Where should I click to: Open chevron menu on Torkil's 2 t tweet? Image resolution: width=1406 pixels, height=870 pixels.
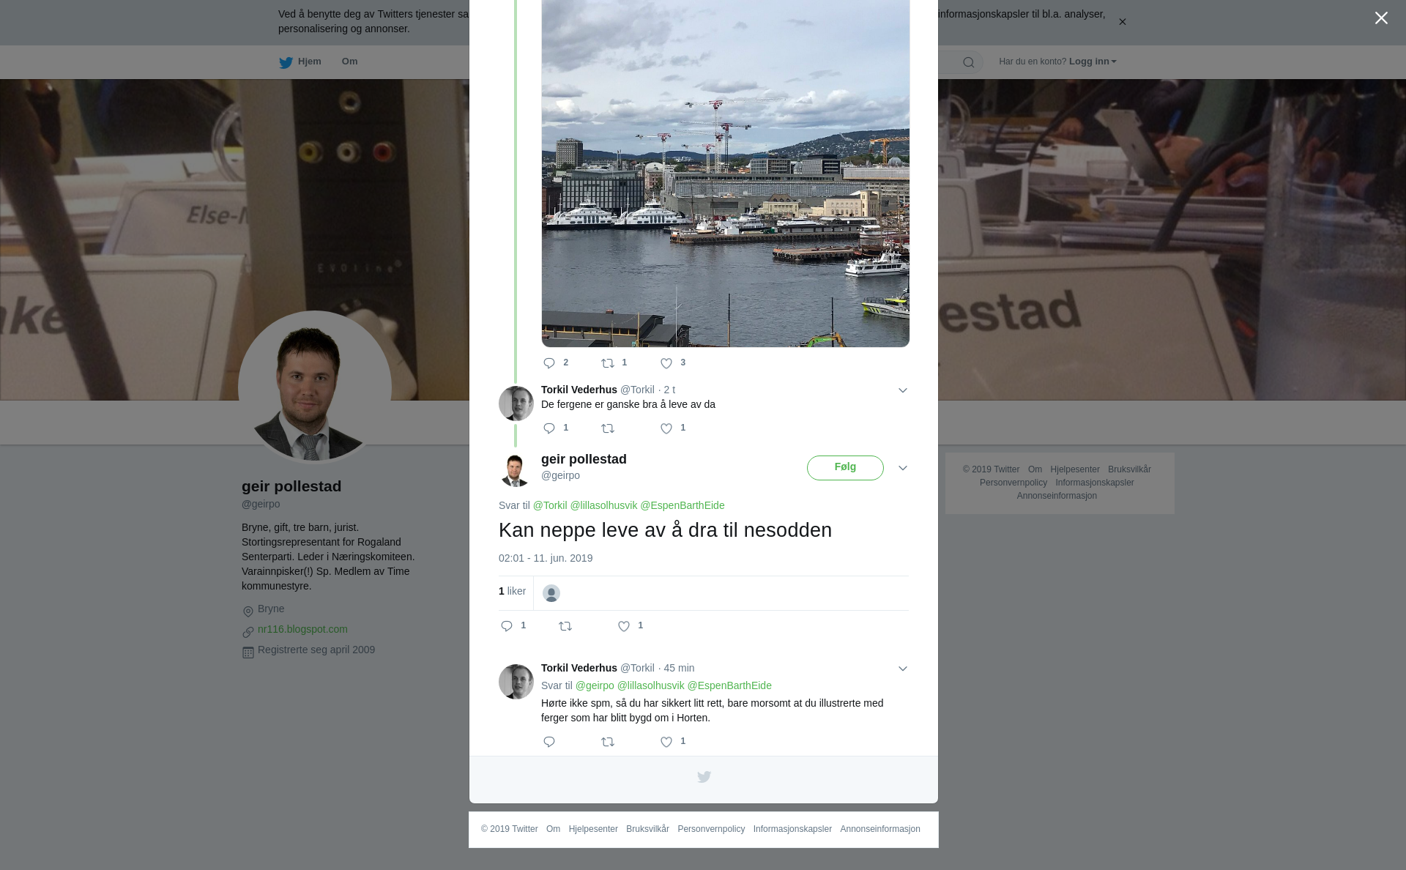(x=903, y=390)
